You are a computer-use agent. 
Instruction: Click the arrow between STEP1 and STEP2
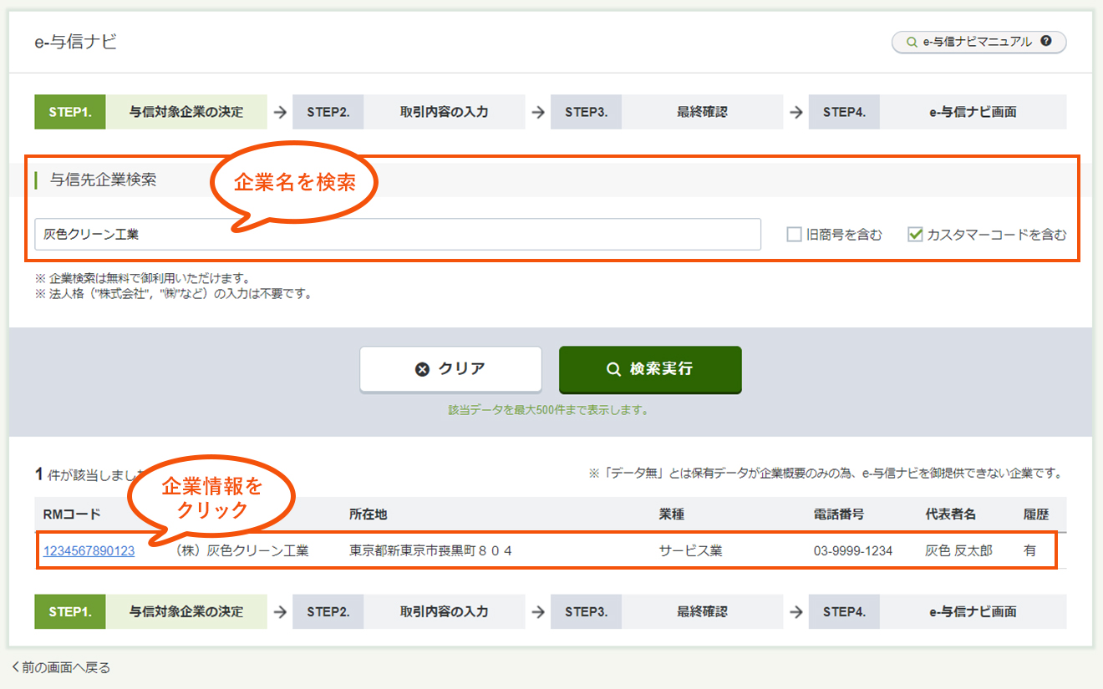(x=279, y=111)
